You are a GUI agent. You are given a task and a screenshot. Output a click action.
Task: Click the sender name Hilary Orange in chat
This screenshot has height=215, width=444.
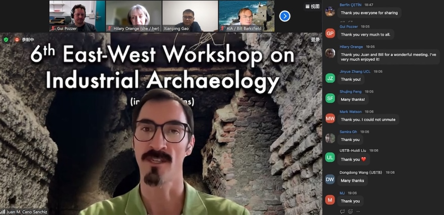(351, 47)
